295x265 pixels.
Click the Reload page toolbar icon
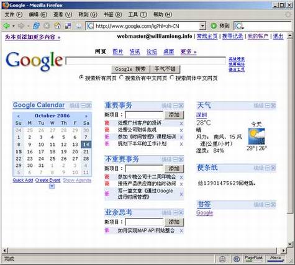click(37, 26)
